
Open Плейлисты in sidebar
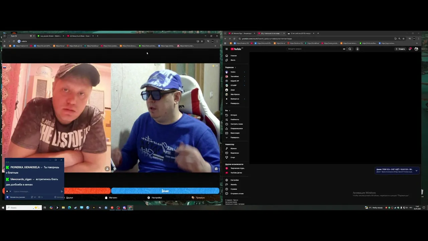235,119
